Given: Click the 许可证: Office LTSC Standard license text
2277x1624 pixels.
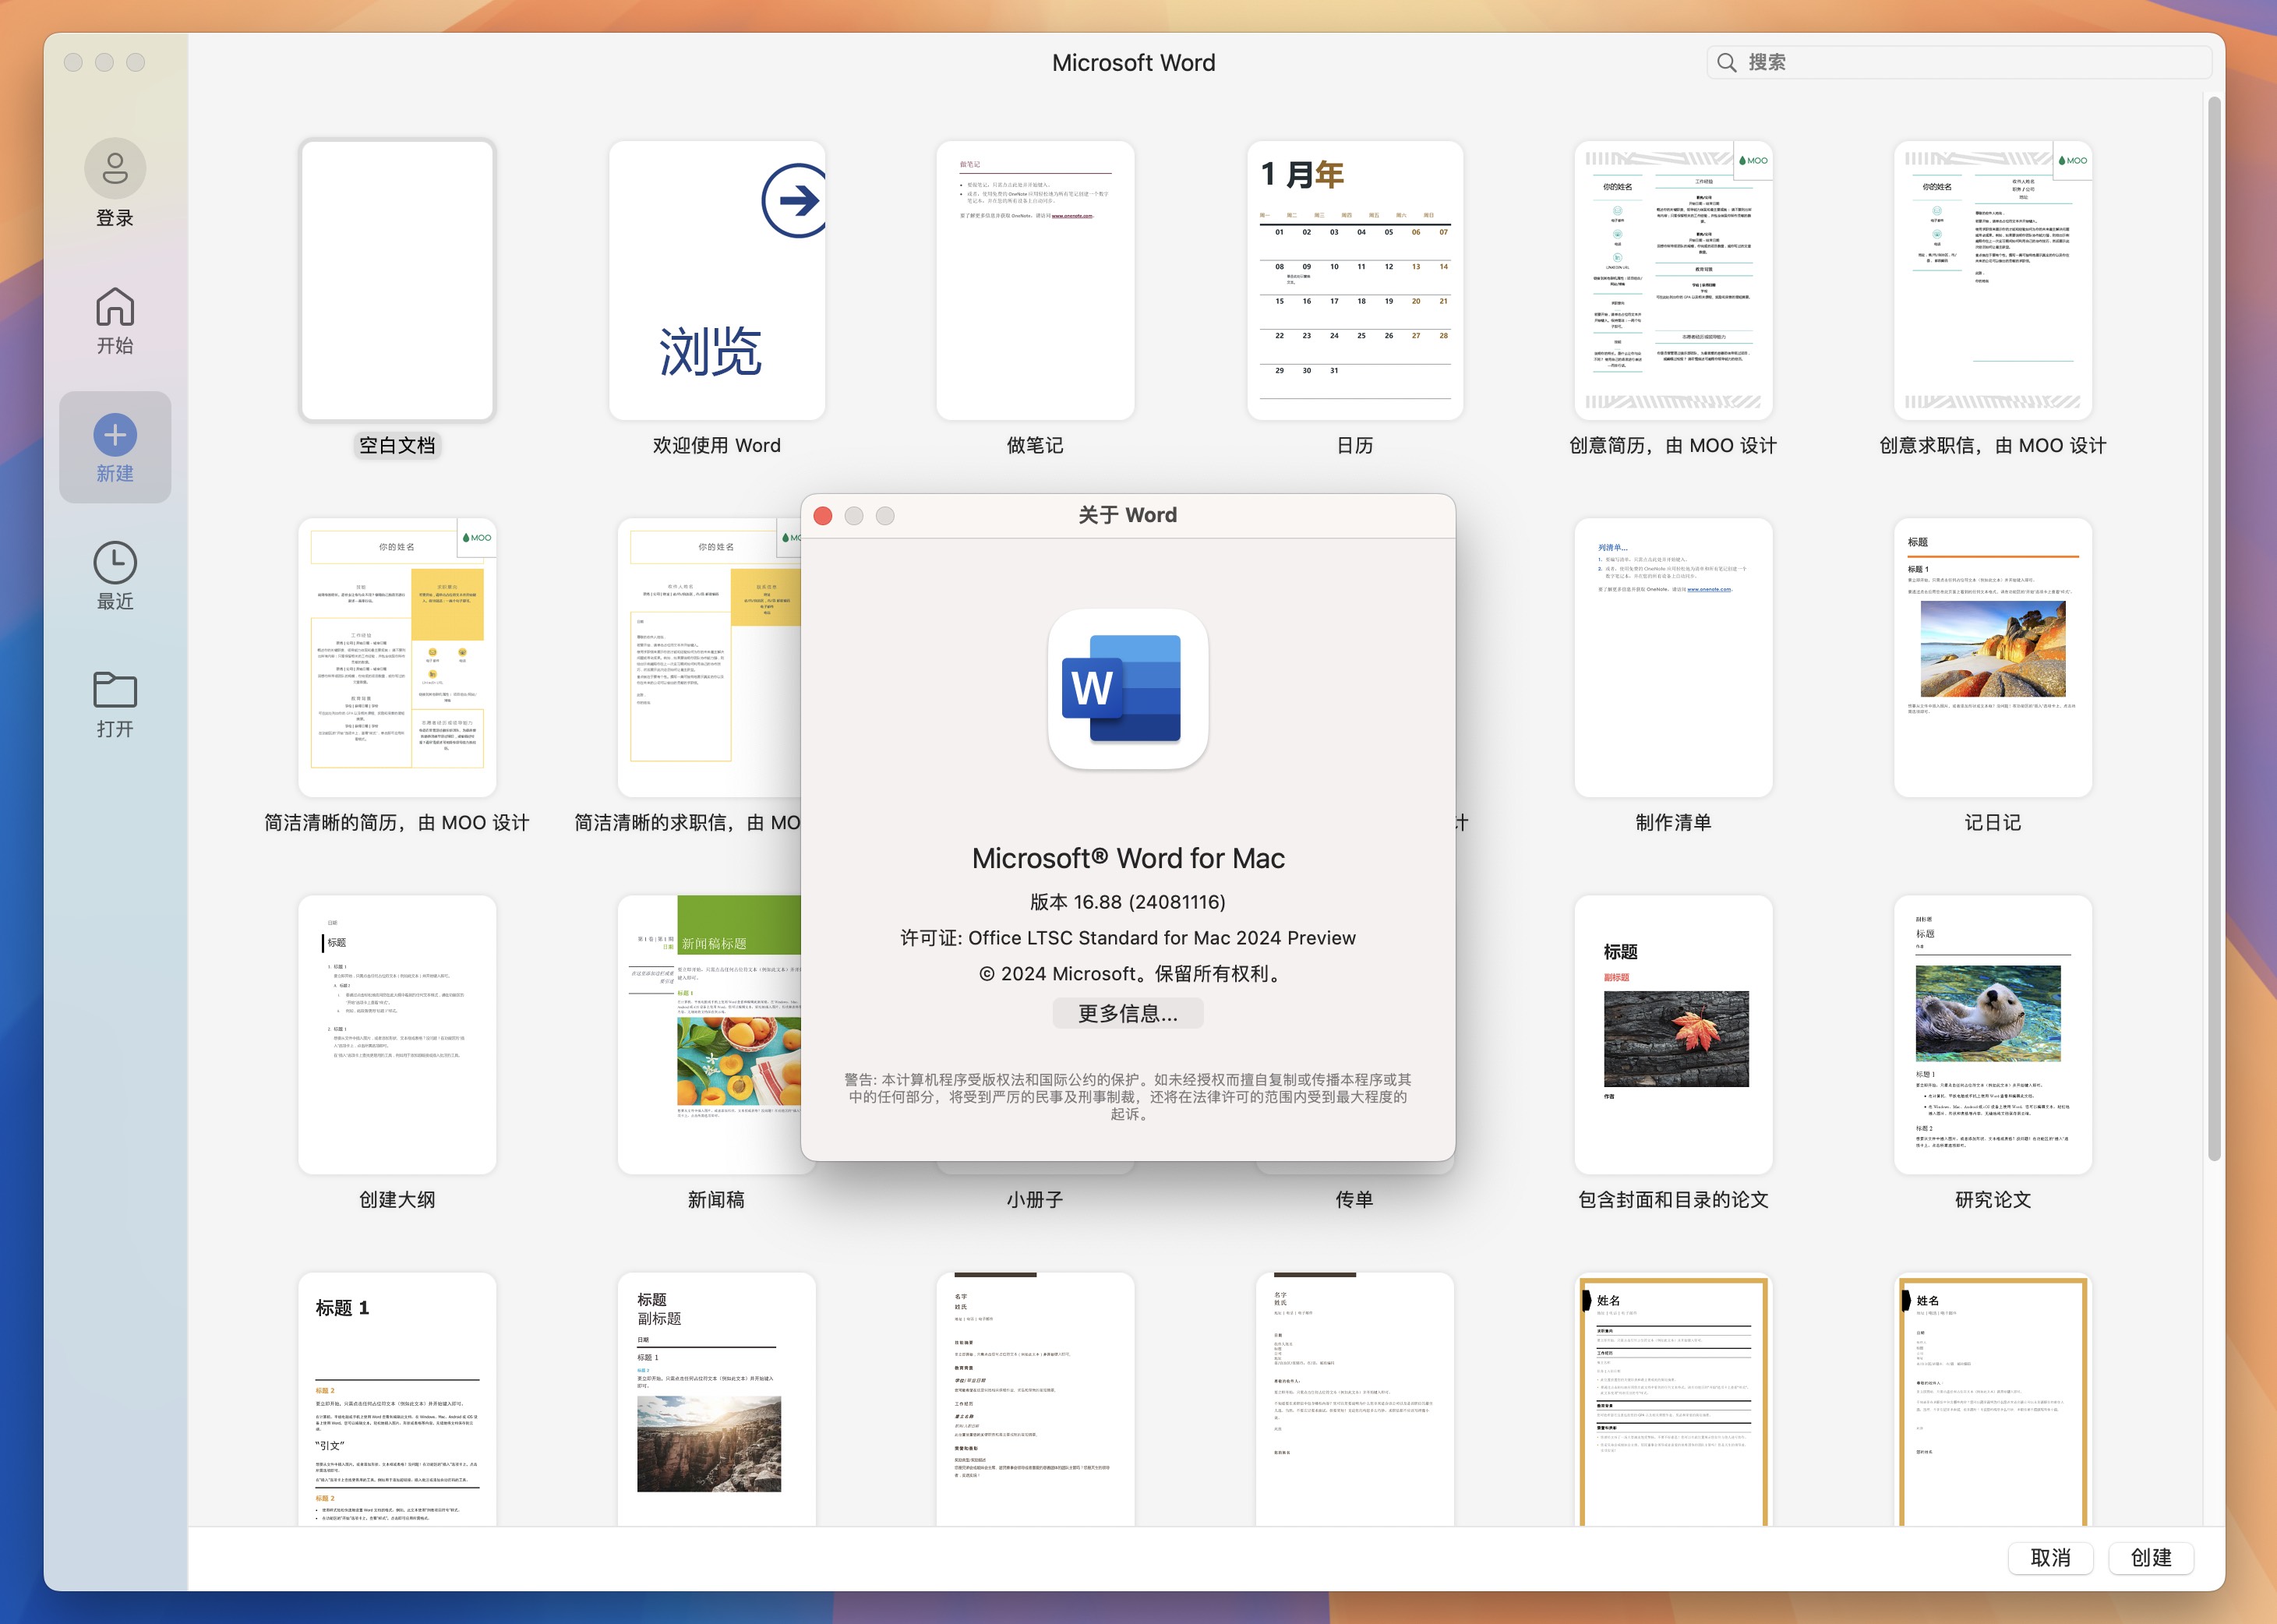Looking at the screenshot, I should (x=1128, y=937).
